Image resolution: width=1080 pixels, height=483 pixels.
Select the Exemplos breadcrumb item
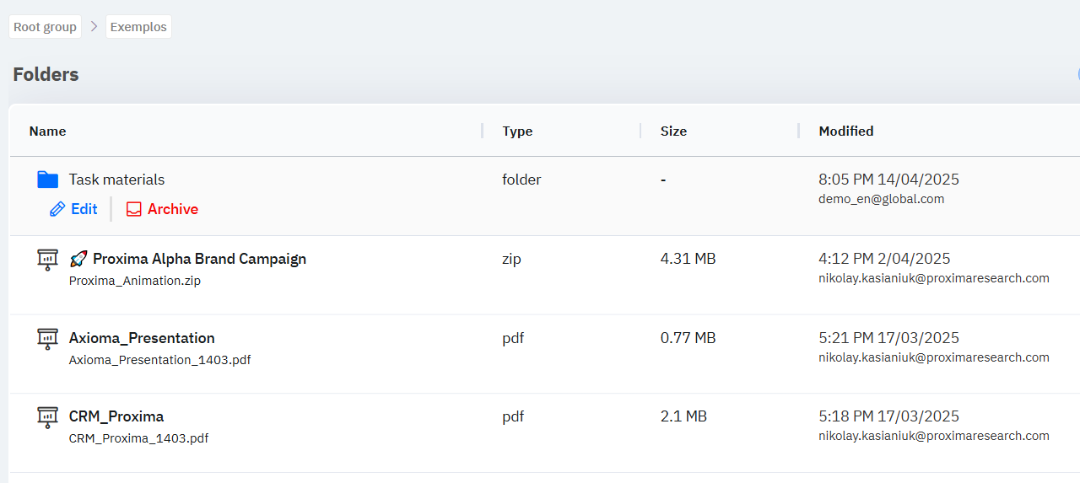pos(138,27)
